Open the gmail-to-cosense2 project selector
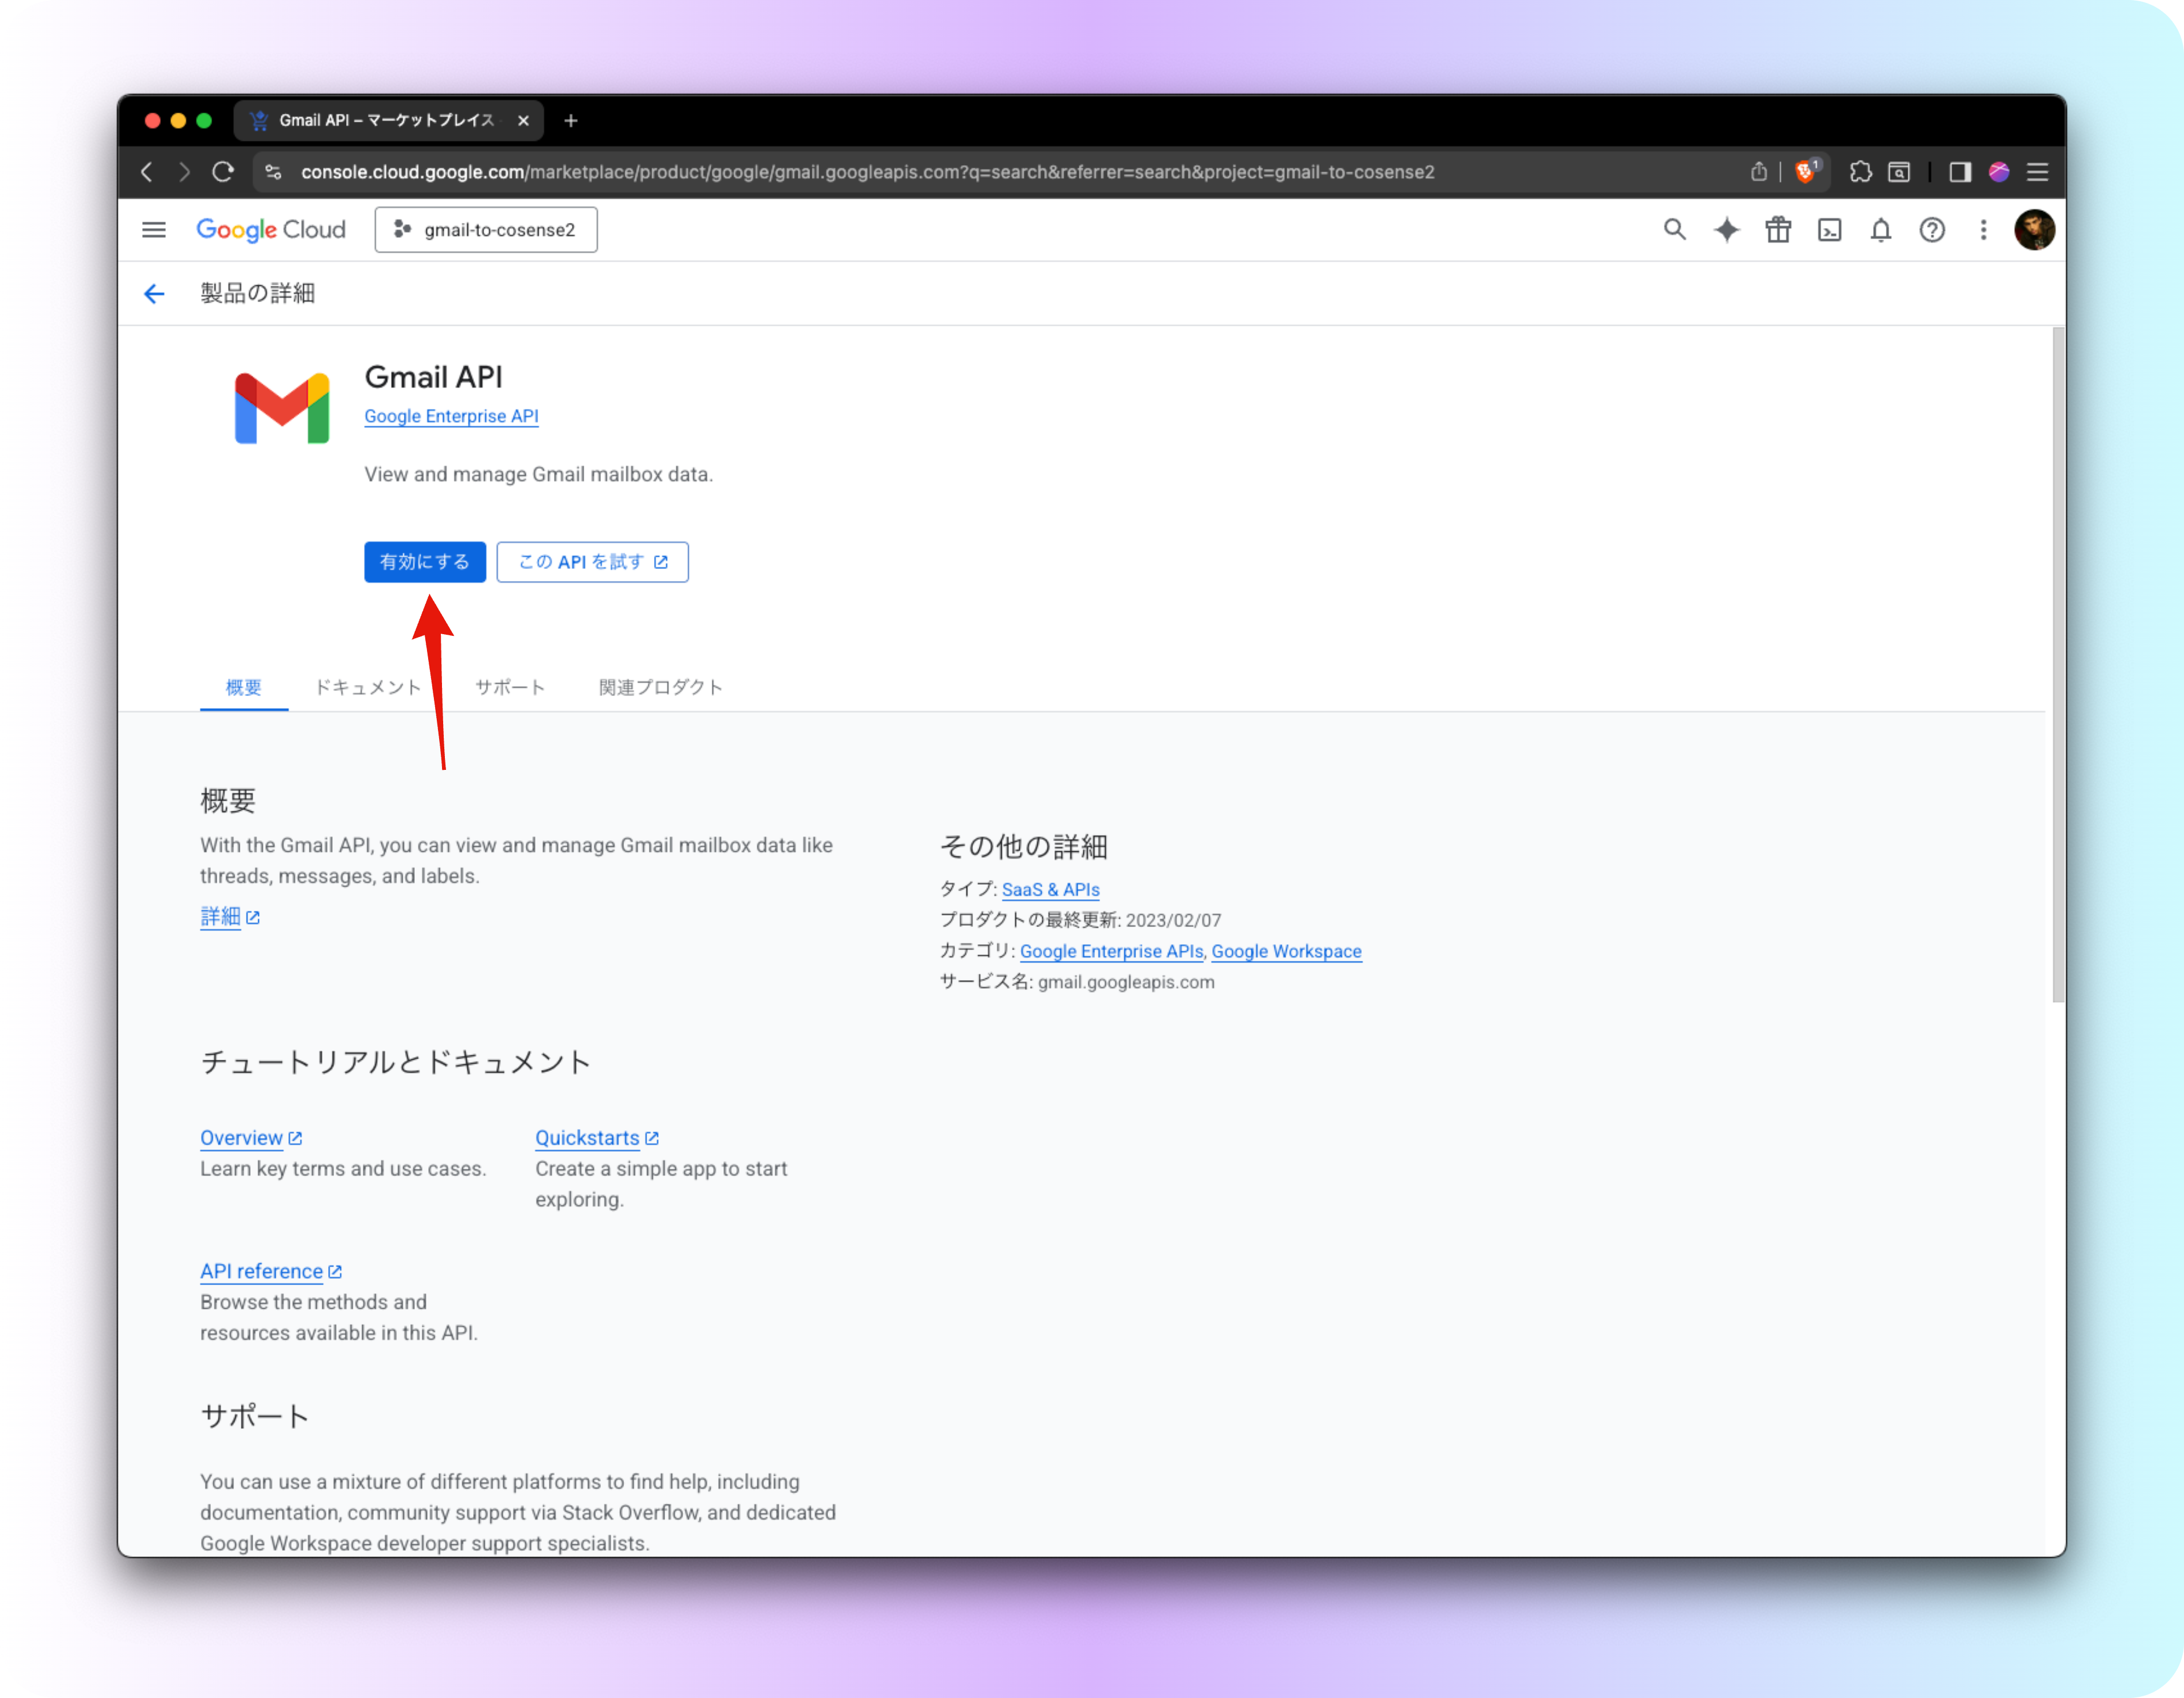The image size is (2184, 1698). 486,230
